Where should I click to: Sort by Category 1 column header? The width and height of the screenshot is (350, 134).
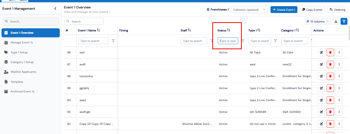[297, 30]
